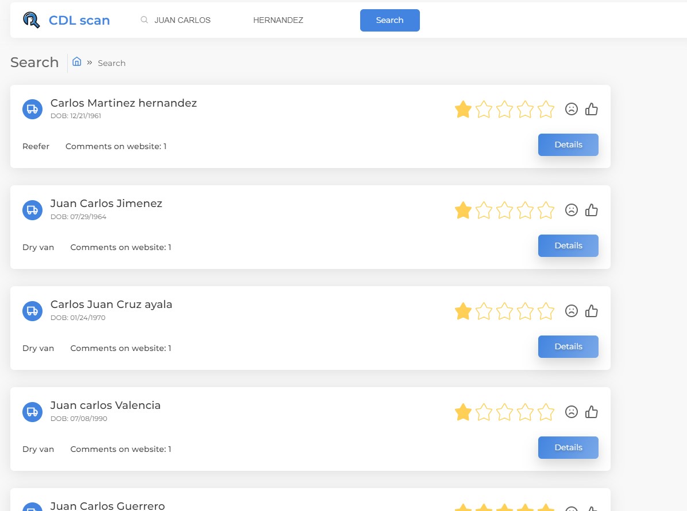Rate Carlos Martinez hernandez five stars
This screenshot has width=687, height=511.
[546, 109]
